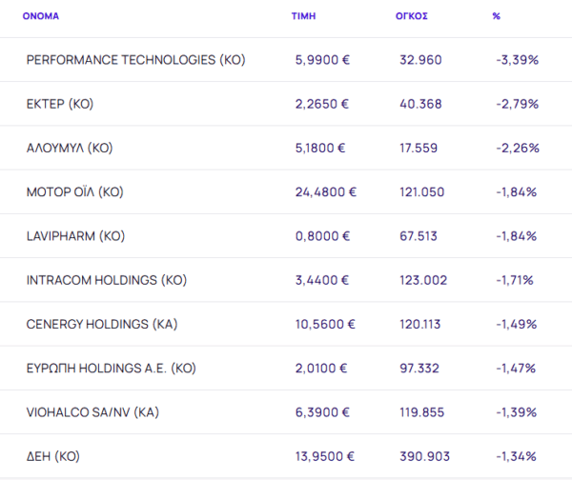Click volume value 97.332

[x=419, y=369]
